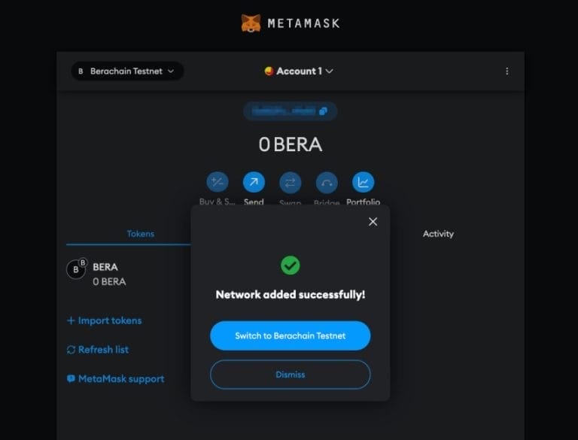
Task: Dismiss the network added dialog
Action: [x=290, y=375]
